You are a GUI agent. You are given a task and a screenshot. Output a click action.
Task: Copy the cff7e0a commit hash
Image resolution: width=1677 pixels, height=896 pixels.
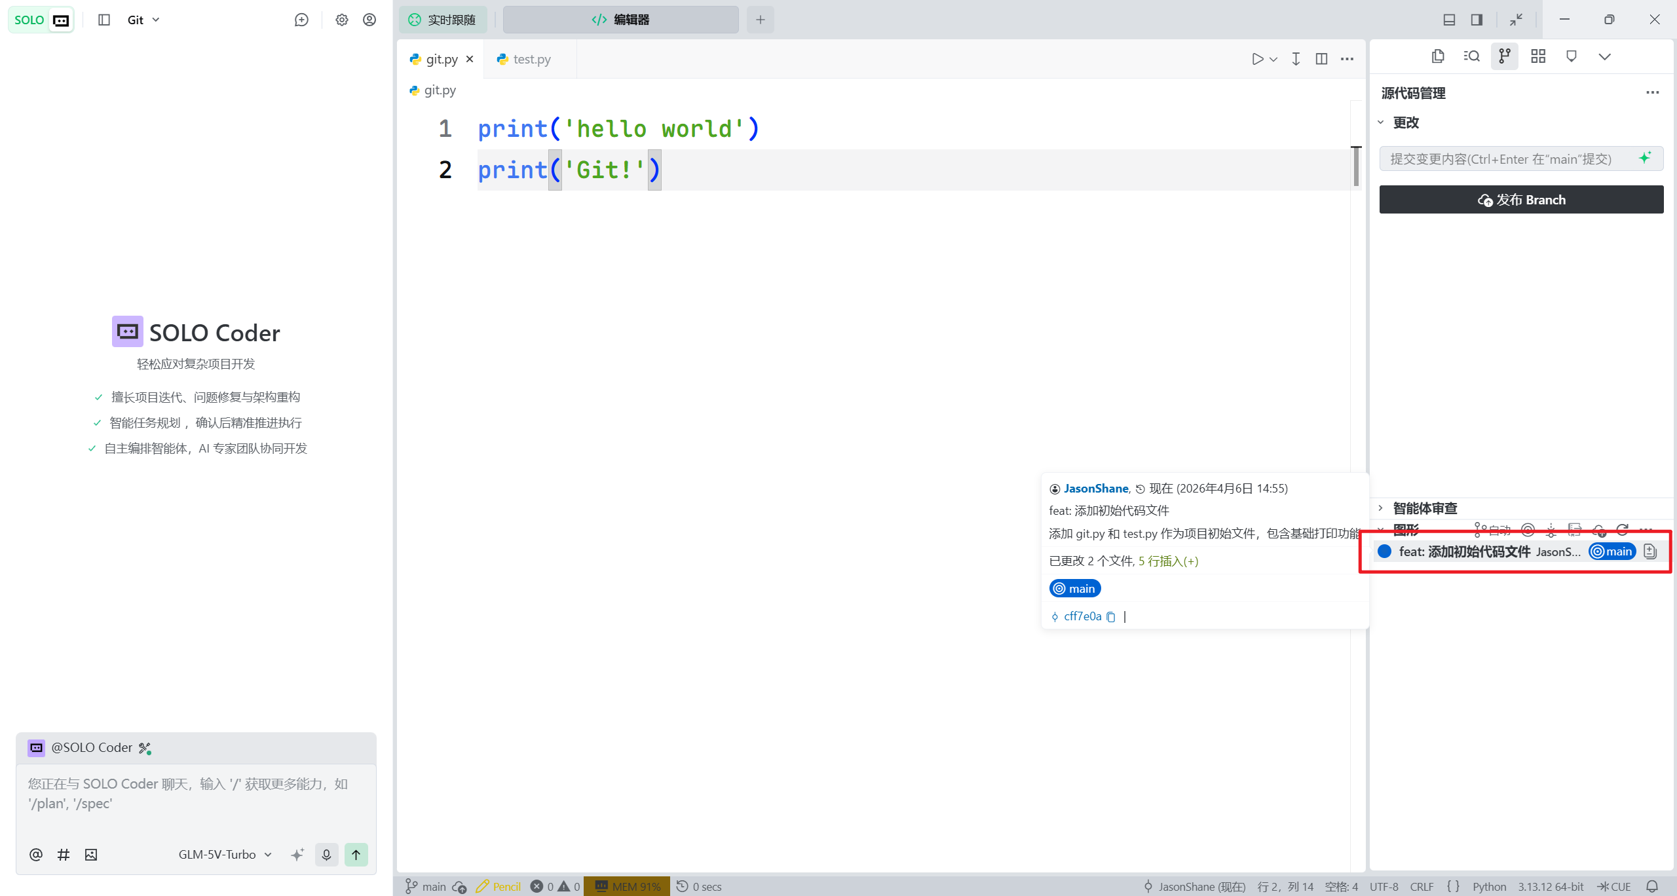(1111, 616)
